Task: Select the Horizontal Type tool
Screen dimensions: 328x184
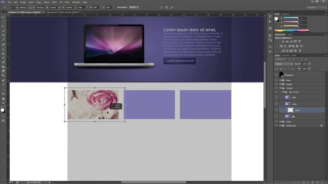Action: point(3,85)
